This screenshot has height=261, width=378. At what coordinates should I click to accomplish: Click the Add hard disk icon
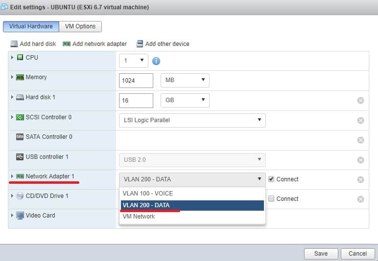[14, 44]
